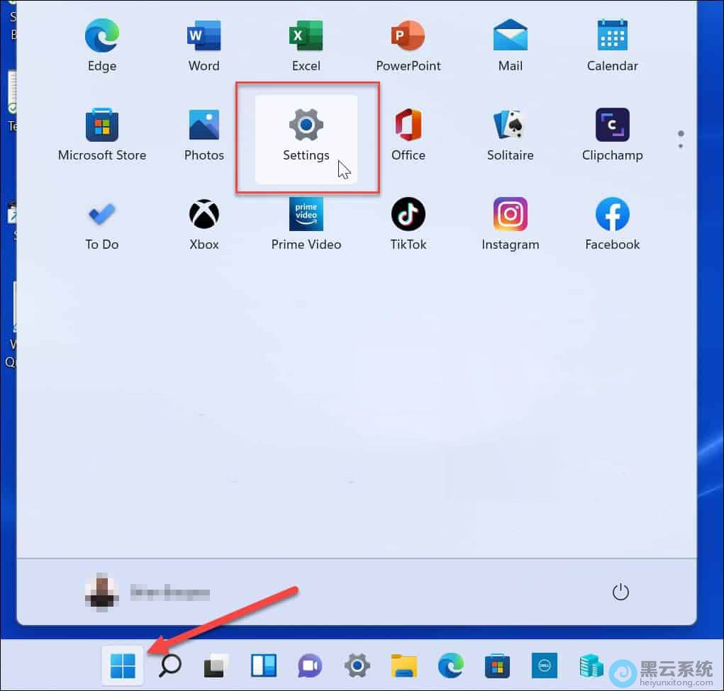Go to next page of pinned apps
The height and width of the screenshot is (691, 724).
point(680,146)
